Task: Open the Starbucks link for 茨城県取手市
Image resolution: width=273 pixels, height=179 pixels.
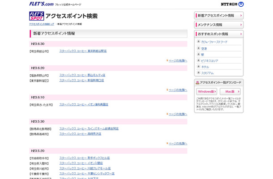Action: (x=85, y=158)
